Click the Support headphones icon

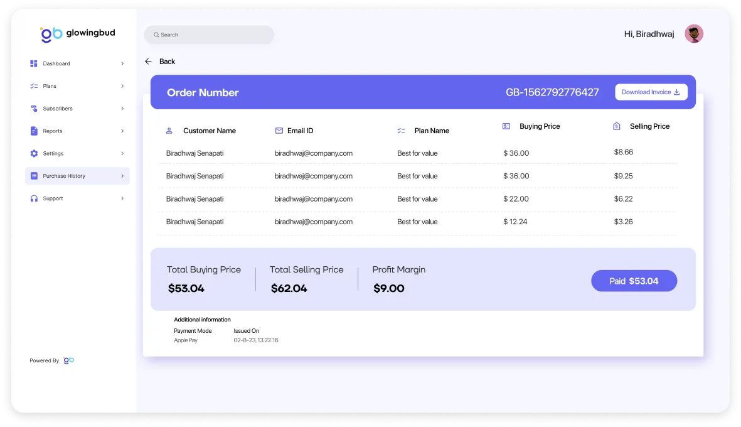coord(34,198)
